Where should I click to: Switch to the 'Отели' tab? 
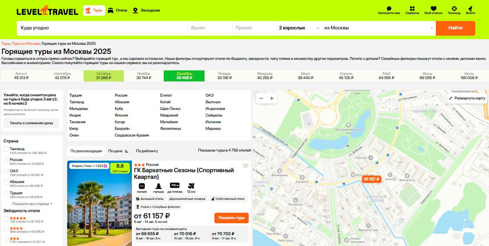pos(117,11)
